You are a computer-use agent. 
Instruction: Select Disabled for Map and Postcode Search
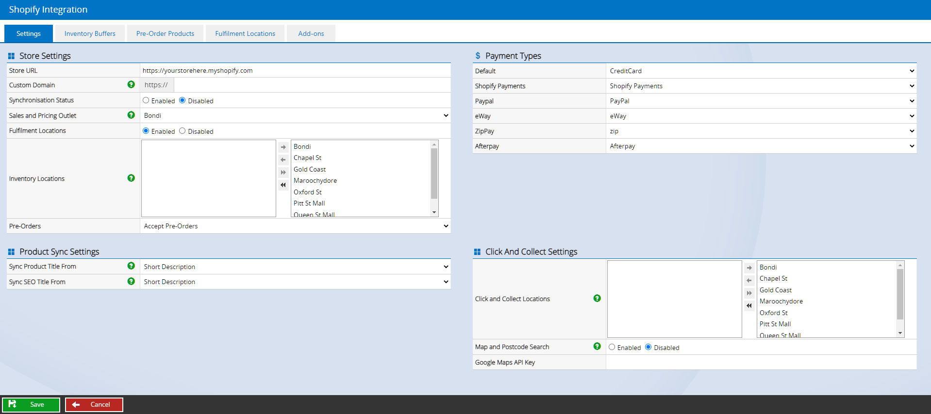point(648,347)
